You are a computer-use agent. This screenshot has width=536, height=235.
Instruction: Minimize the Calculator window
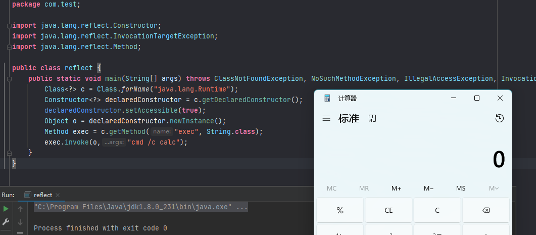point(454,98)
